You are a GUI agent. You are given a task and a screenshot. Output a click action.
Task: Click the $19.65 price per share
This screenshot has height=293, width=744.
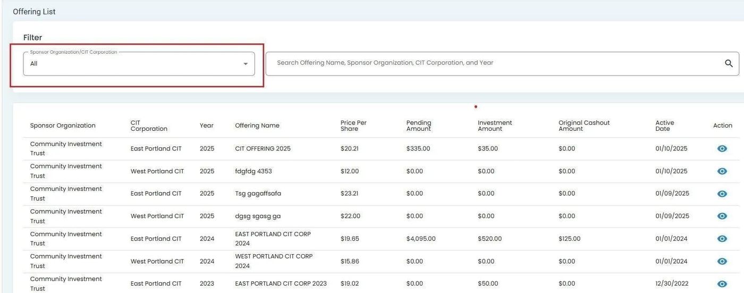pos(350,239)
